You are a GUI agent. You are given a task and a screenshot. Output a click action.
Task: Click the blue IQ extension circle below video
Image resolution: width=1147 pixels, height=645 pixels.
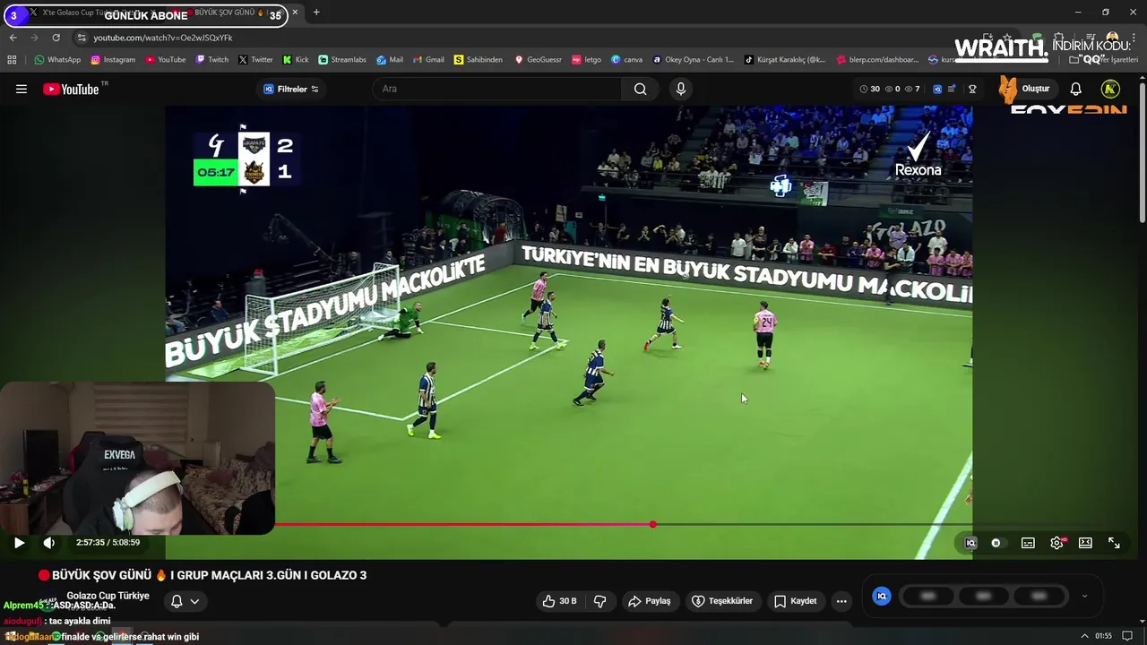point(882,596)
